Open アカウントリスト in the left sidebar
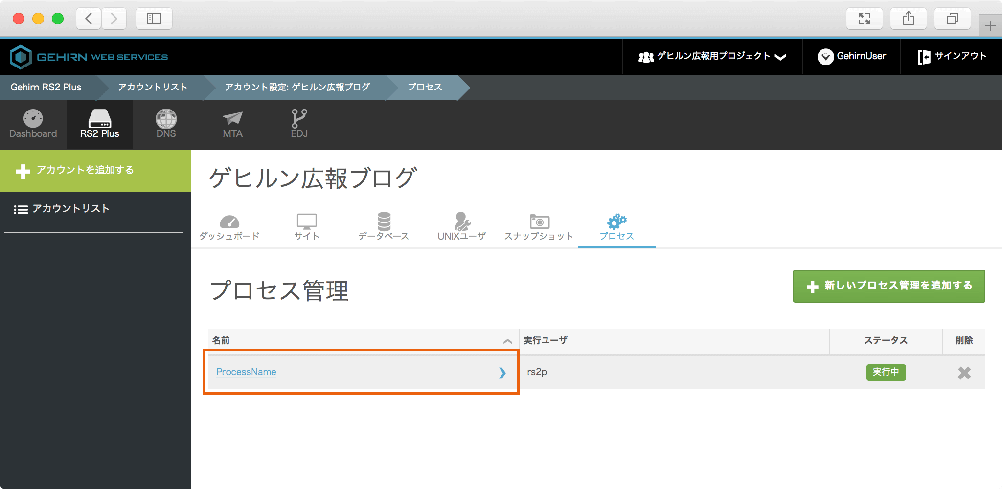The height and width of the screenshot is (489, 1002). pos(70,209)
